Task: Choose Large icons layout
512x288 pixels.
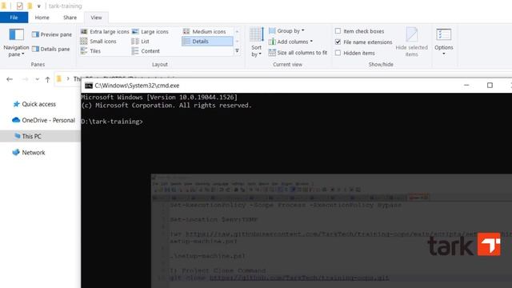Action: coord(150,32)
